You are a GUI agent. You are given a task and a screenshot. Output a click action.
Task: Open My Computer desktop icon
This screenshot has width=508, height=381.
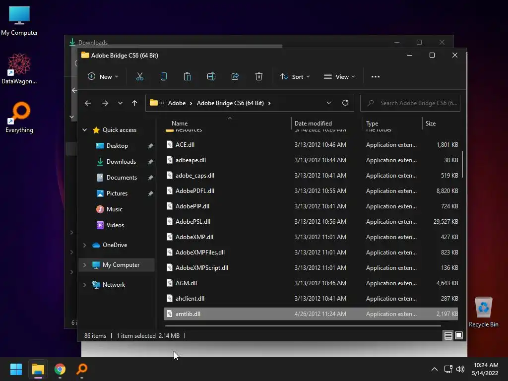coord(19,21)
